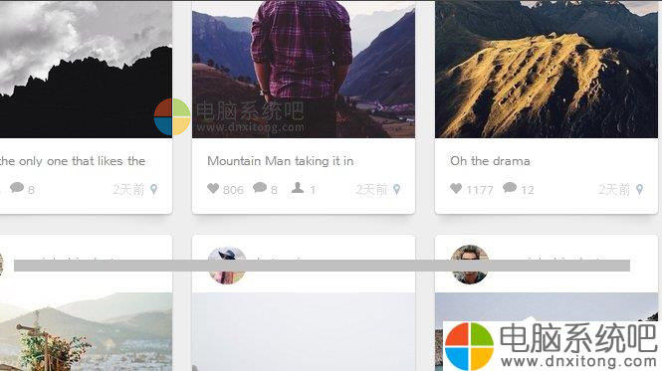Click heart icon on Mountain Man post

[x=213, y=188]
